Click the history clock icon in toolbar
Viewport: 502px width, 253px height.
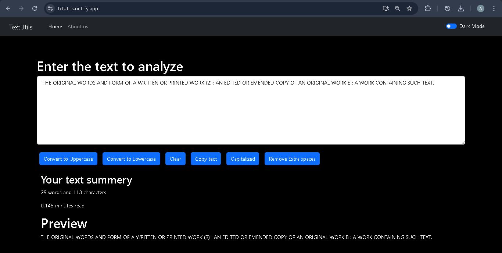pos(448,8)
